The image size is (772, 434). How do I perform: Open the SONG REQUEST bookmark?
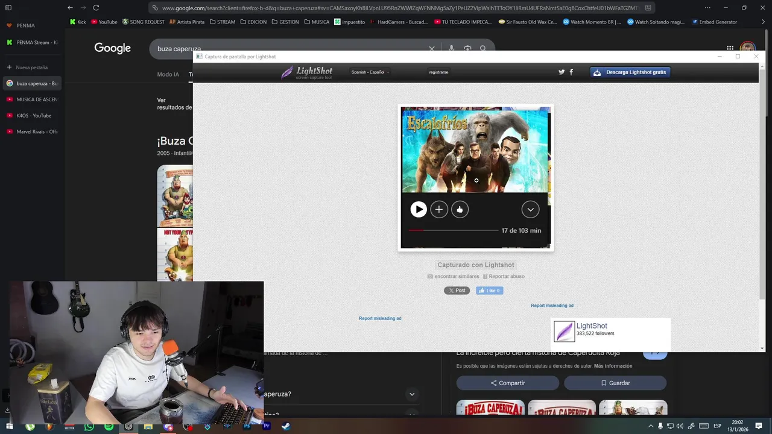(x=143, y=22)
